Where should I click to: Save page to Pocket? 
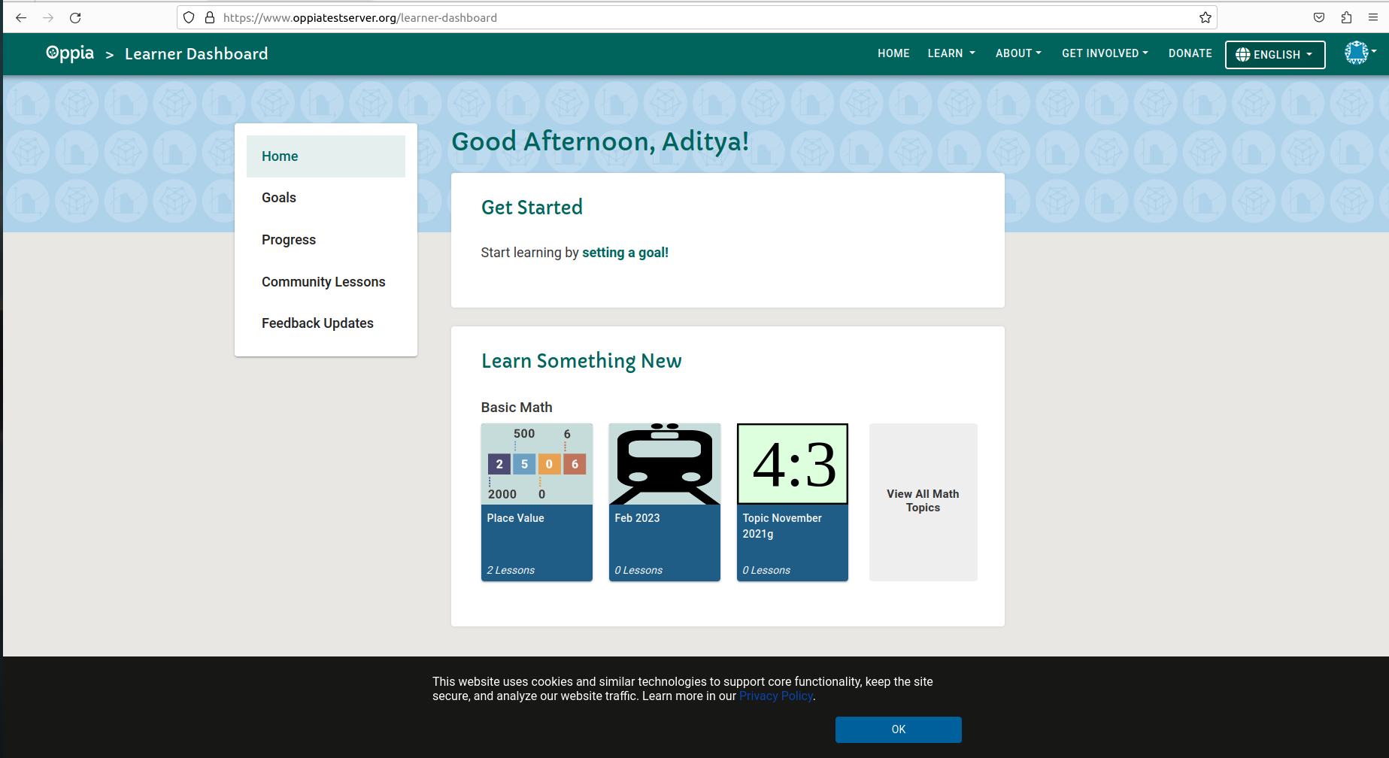(1318, 17)
